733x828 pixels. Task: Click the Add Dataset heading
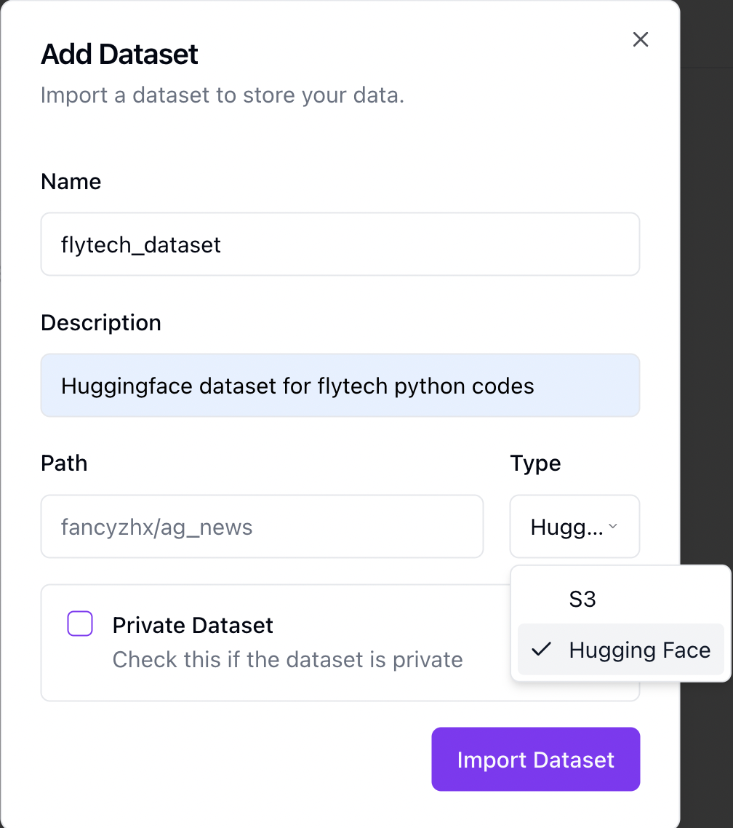pos(120,55)
